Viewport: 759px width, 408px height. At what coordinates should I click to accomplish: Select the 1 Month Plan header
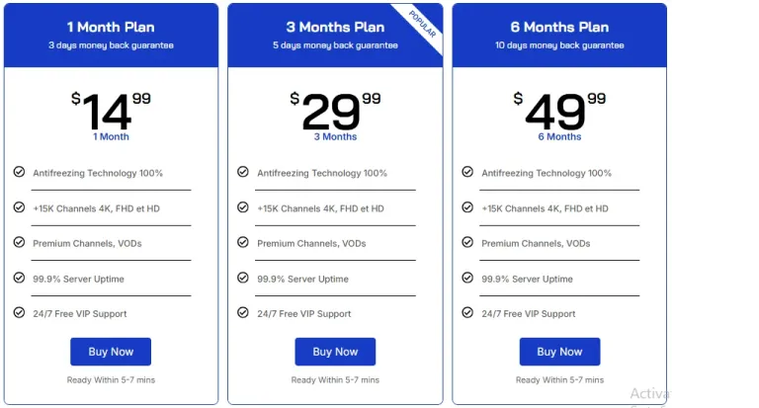click(x=110, y=27)
